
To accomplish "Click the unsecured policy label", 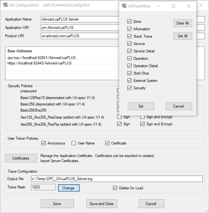I will (x=28, y=91).
